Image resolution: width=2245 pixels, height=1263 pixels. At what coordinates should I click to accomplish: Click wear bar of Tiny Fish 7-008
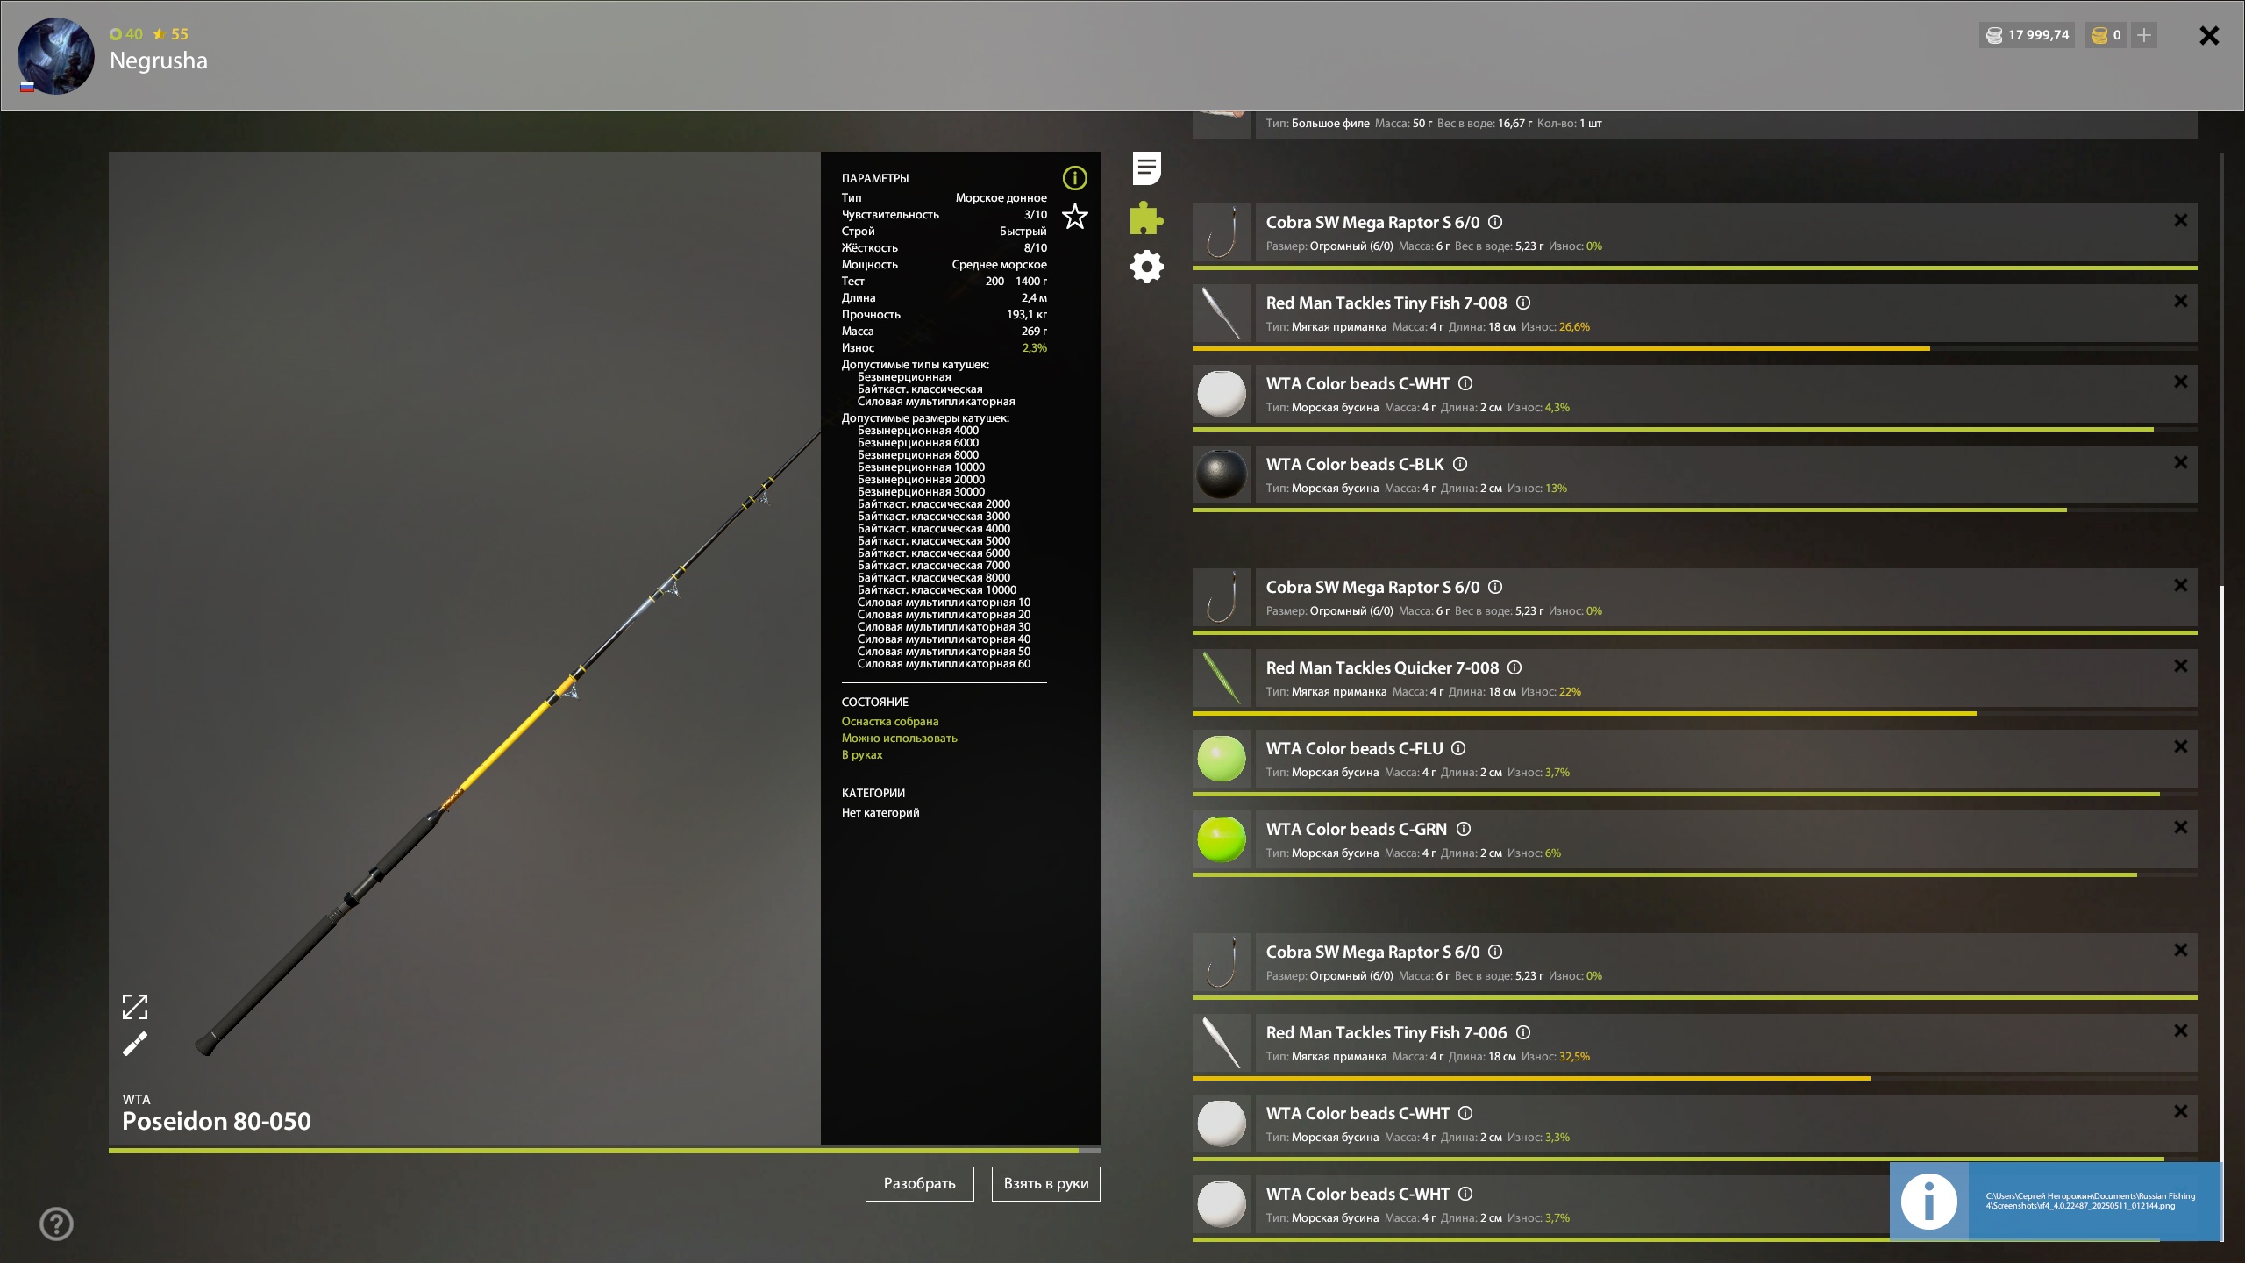(1694, 348)
